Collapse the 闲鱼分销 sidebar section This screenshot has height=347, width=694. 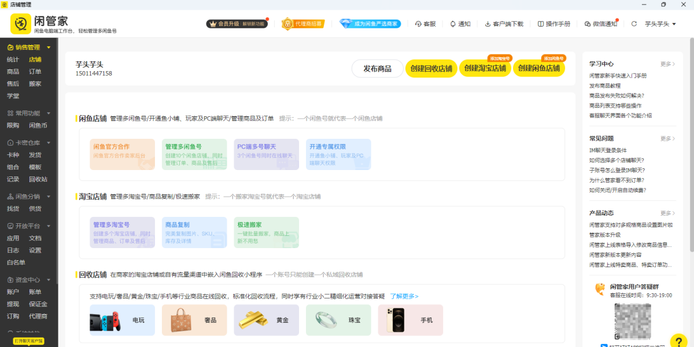[49, 197]
